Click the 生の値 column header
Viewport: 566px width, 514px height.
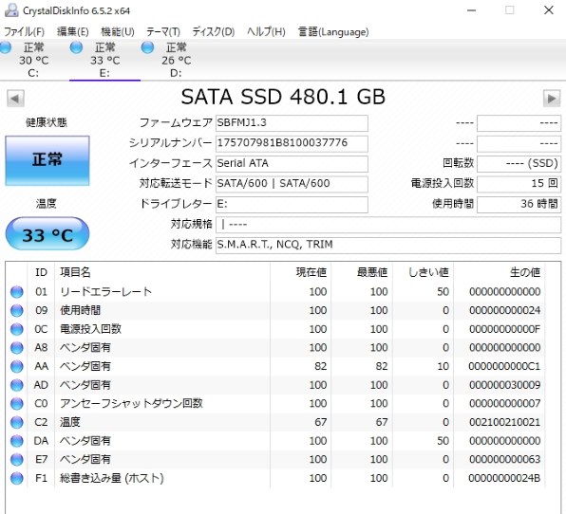click(x=499, y=272)
